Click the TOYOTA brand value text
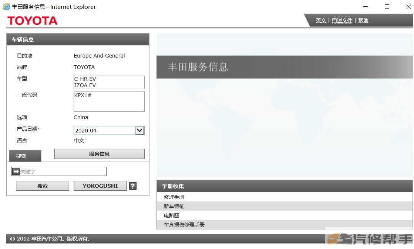The height and width of the screenshot is (249, 414). (x=84, y=67)
